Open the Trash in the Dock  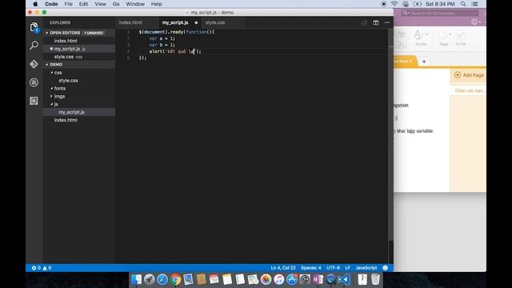(375, 279)
